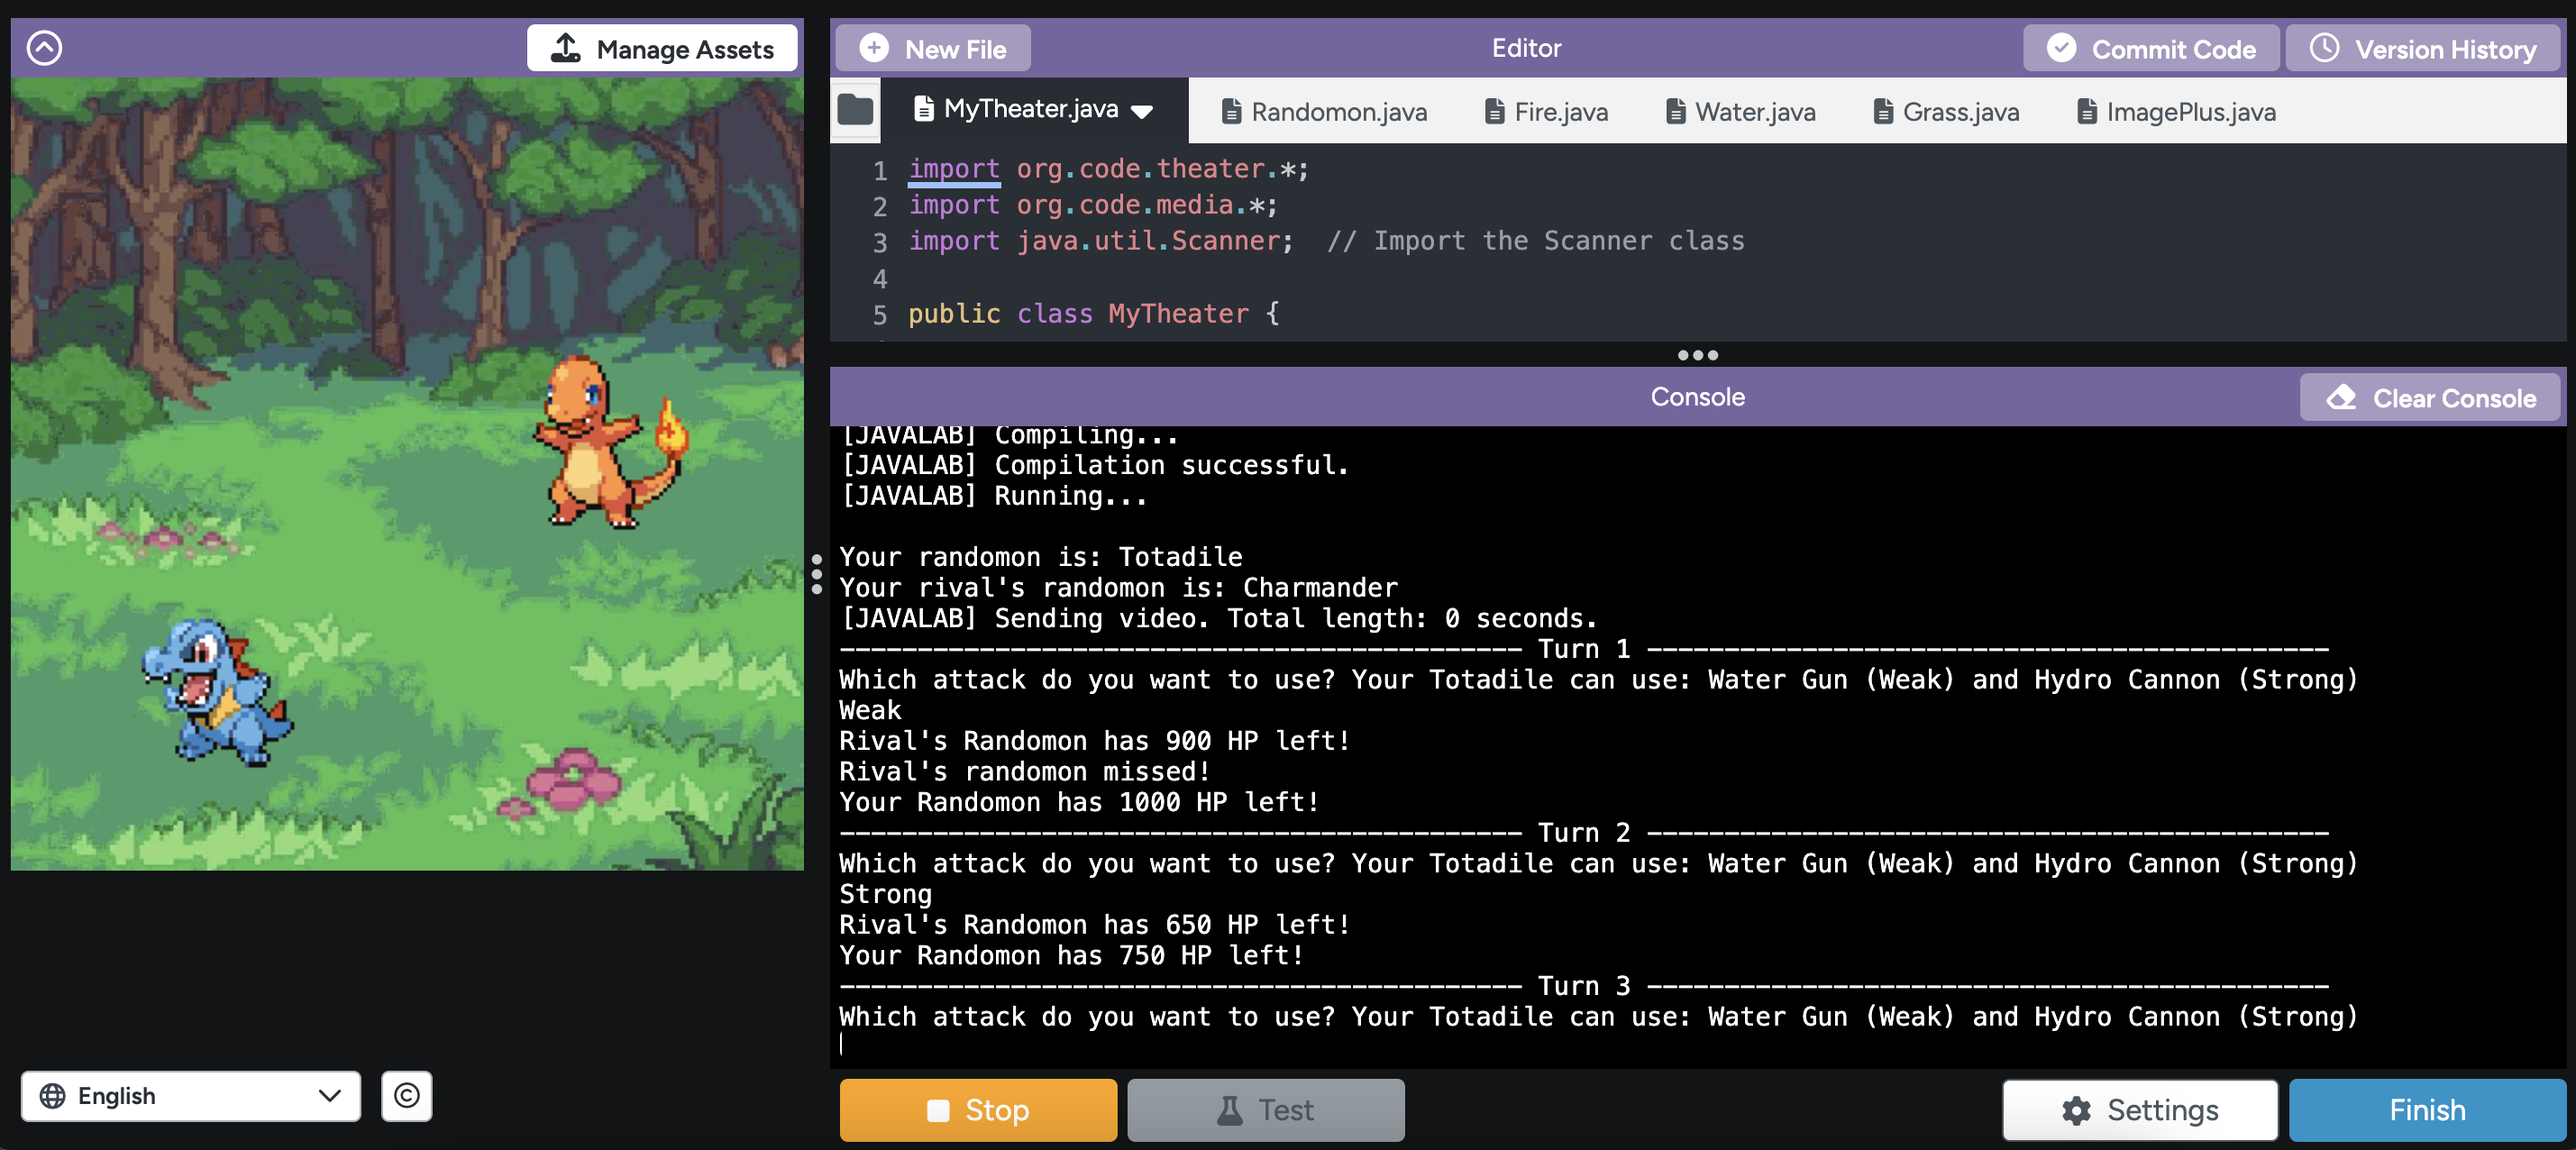Click the vertical panel divider handle
The image size is (2576, 1150).
[x=817, y=574]
